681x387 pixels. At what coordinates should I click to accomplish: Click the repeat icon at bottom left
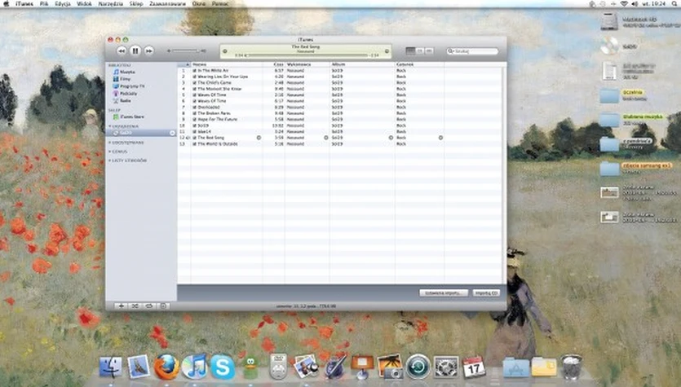click(x=149, y=306)
